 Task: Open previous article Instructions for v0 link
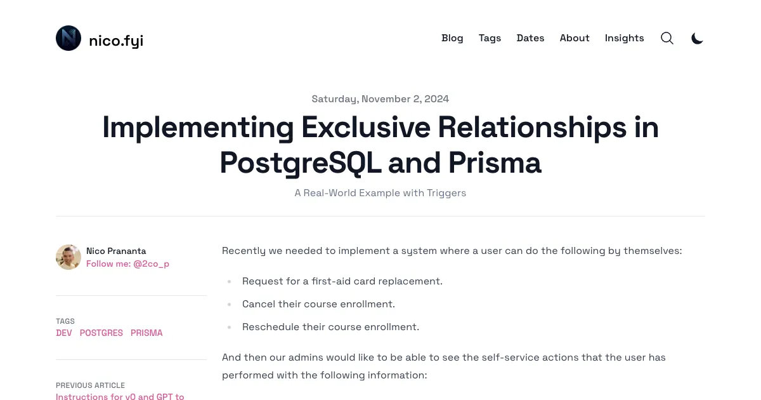[x=120, y=397]
